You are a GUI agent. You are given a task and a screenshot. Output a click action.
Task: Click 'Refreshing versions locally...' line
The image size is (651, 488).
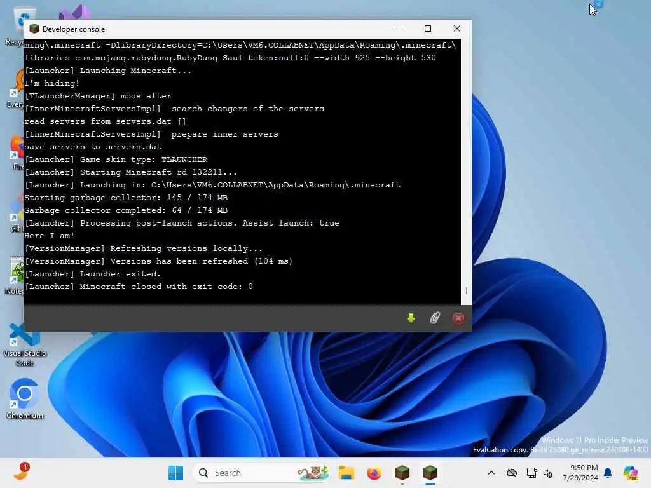click(144, 248)
